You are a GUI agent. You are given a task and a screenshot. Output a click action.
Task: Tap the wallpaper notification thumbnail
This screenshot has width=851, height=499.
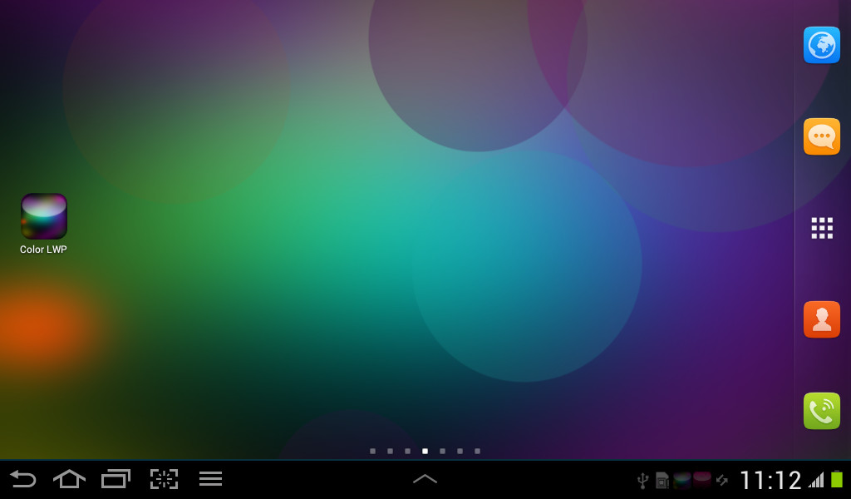click(x=681, y=480)
